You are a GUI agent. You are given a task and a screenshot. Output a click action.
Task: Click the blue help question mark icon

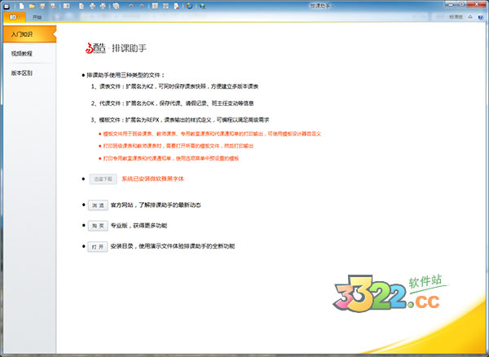[480, 17]
